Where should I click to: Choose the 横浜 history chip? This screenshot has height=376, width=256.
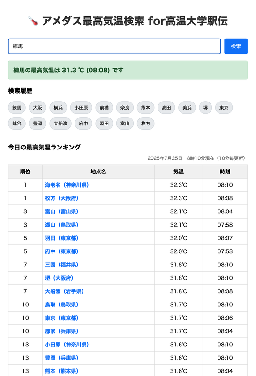(58, 108)
